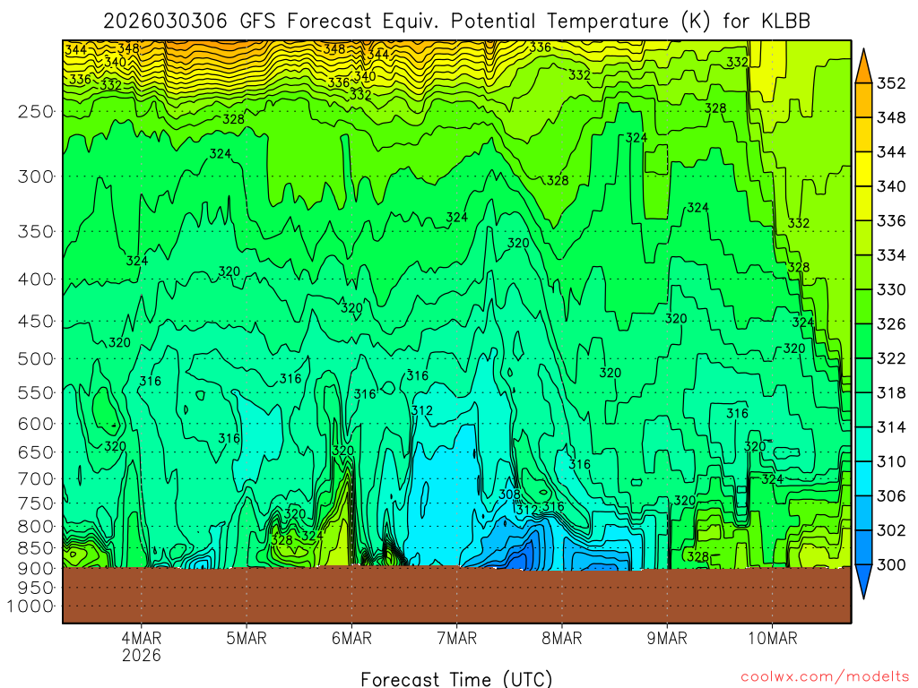Click the 310 colorbar value label
The width and height of the screenshot is (918, 688).
[x=891, y=461]
